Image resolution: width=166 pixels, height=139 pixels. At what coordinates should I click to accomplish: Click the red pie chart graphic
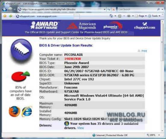[21, 76]
